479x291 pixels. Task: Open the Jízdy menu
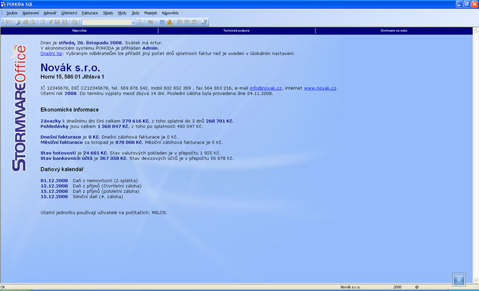135,13
